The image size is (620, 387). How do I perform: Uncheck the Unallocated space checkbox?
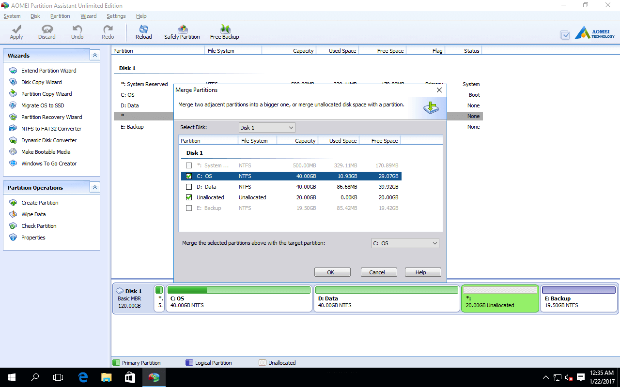(189, 197)
